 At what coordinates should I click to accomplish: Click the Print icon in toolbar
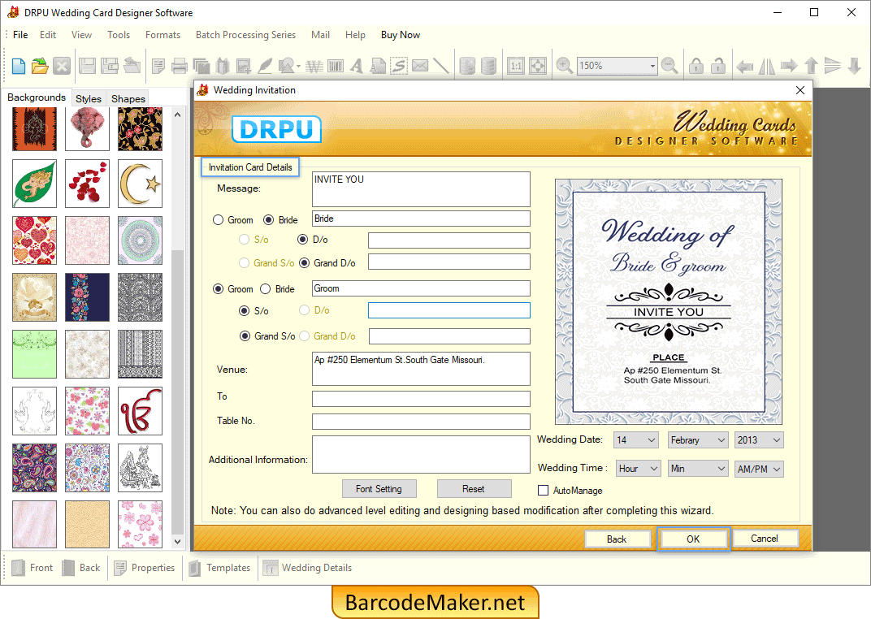180,66
